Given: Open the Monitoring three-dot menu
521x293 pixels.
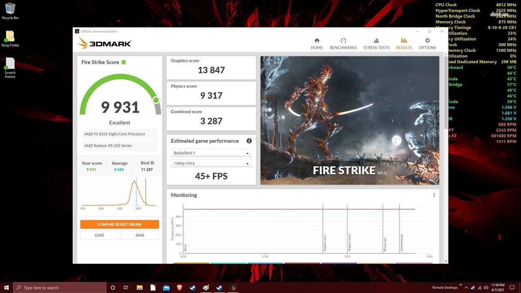Looking at the screenshot, I should click(434, 195).
